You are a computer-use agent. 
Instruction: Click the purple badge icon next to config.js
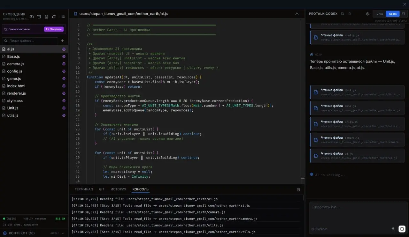(64, 71)
